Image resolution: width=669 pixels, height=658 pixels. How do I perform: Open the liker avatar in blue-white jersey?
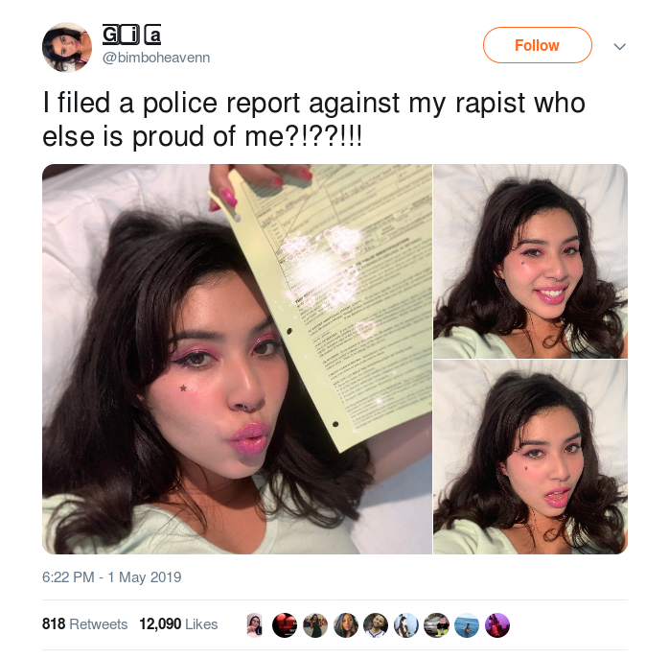point(376,625)
